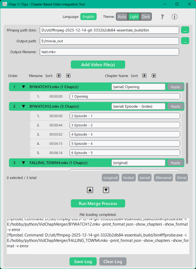The height and width of the screenshot is (269, 196).
Task: Click the Output path input field
Action: (x=109, y=41)
